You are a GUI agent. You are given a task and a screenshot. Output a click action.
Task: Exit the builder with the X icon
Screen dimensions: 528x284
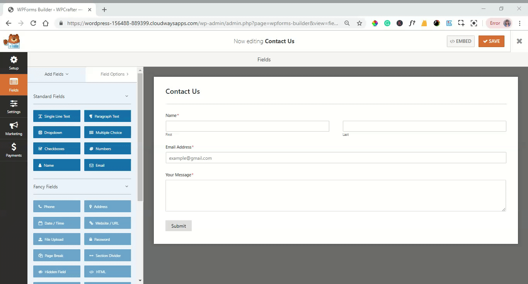coord(519,41)
